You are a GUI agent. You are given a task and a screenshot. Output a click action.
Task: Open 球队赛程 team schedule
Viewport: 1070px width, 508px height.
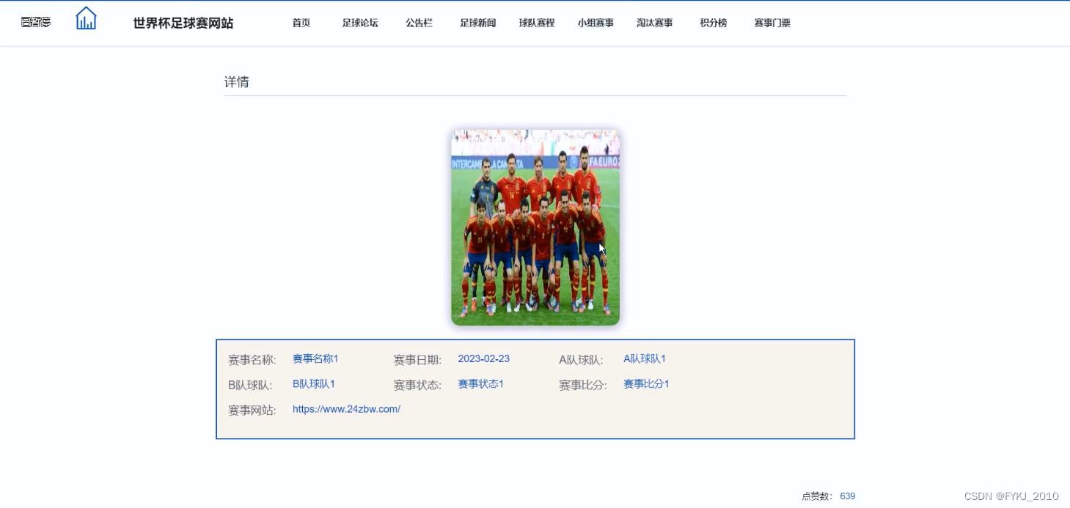(x=537, y=23)
